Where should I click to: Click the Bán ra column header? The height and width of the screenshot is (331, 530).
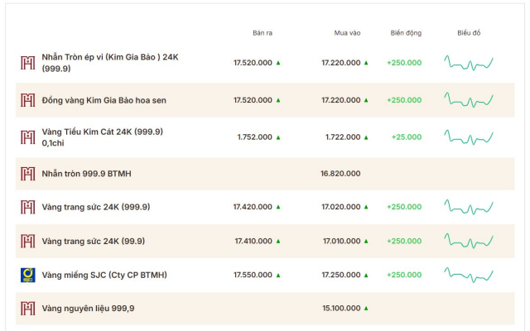(263, 33)
